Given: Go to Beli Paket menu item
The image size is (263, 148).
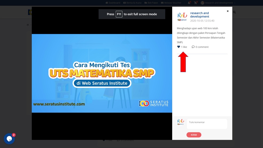Looking at the screenshot, I should click(151, 3).
